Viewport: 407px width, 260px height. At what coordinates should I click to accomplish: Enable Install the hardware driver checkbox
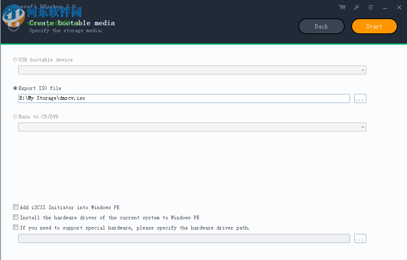click(x=16, y=217)
